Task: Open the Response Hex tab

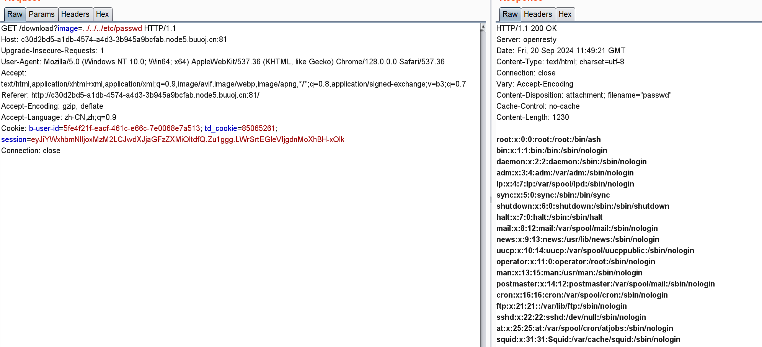Action: point(565,15)
